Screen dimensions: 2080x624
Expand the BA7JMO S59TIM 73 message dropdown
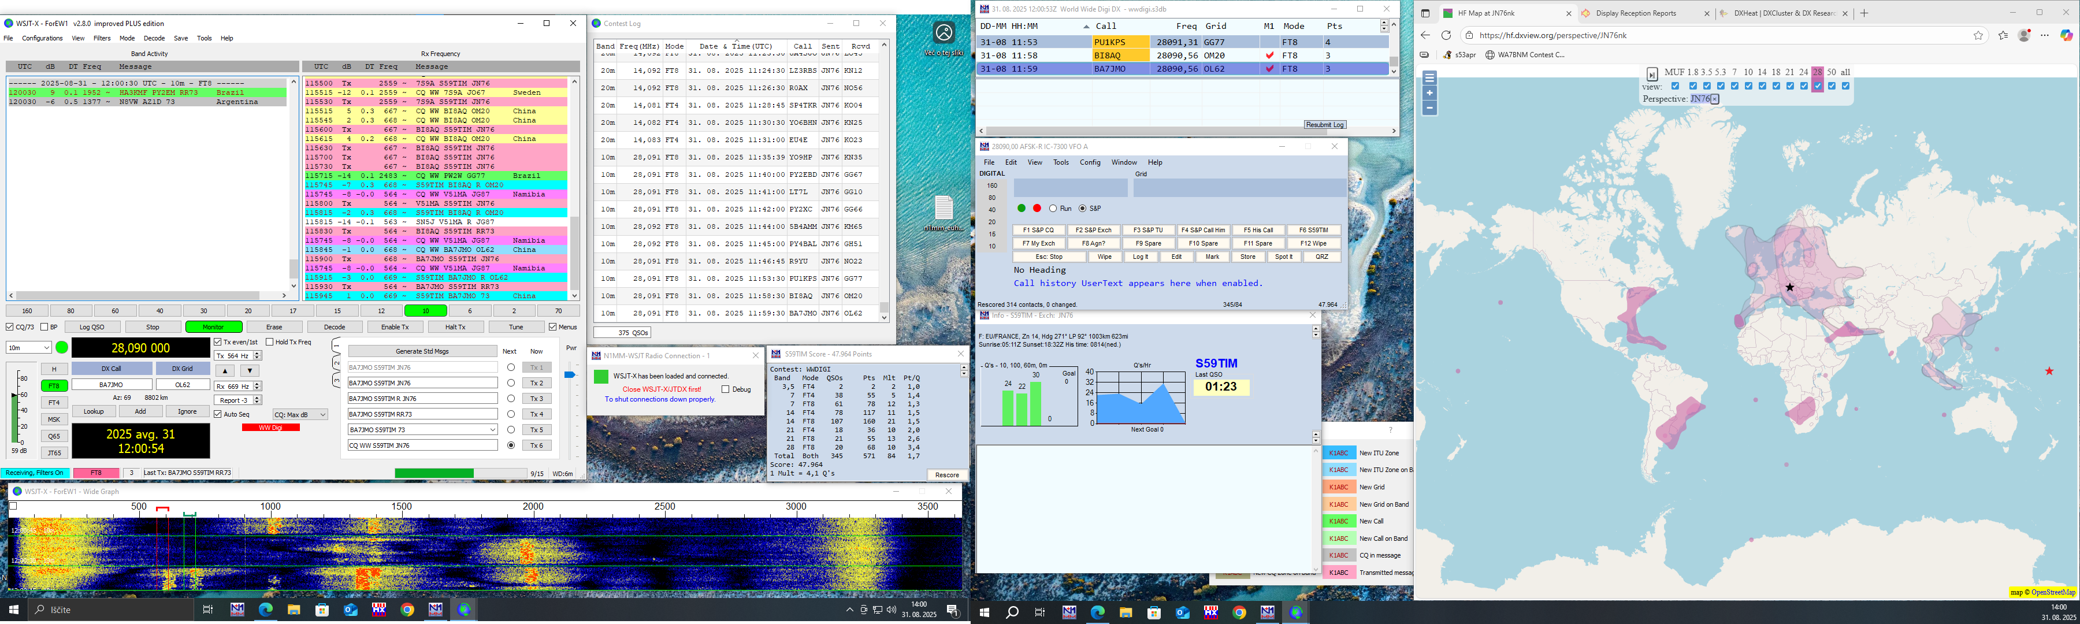click(491, 430)
